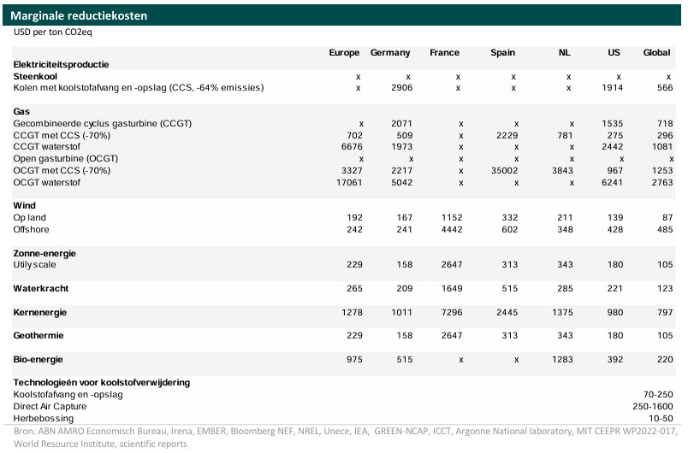Select the 'Elektriciteitsproductie' section heading
Screen dimensions: 694x453
[x=61, y=64]
